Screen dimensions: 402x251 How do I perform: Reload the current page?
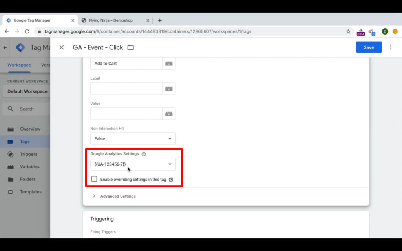pyautogui.click(x=27, y=31)
